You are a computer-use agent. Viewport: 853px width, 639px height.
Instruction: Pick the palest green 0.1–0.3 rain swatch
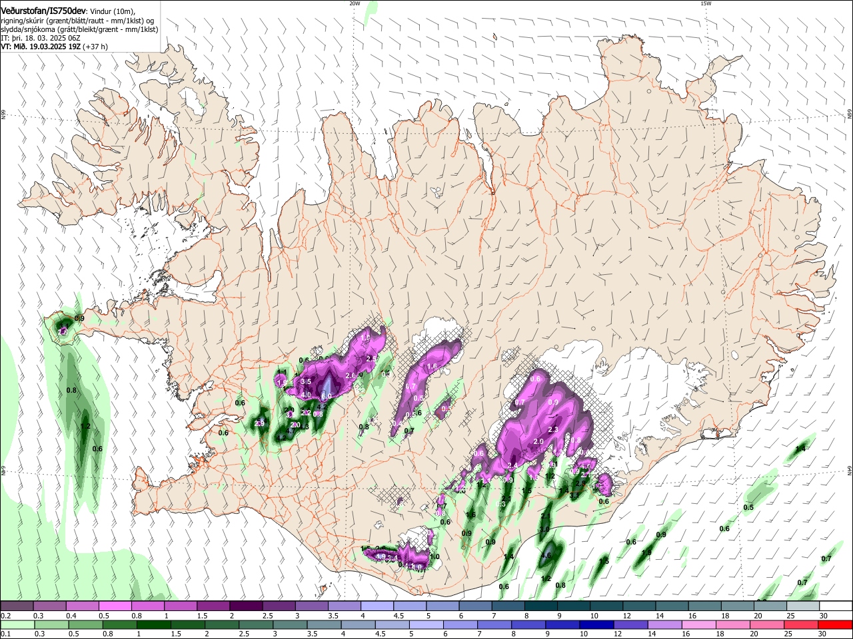(x=17, y=625)
